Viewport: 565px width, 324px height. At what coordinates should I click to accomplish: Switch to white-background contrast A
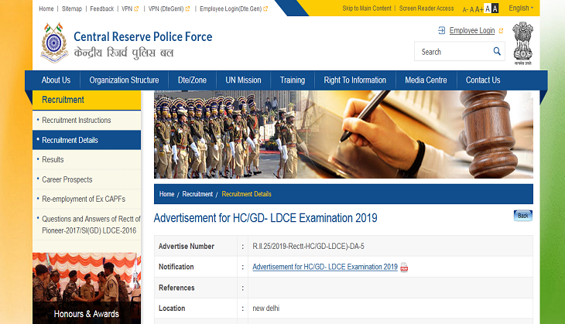(488, 9)
